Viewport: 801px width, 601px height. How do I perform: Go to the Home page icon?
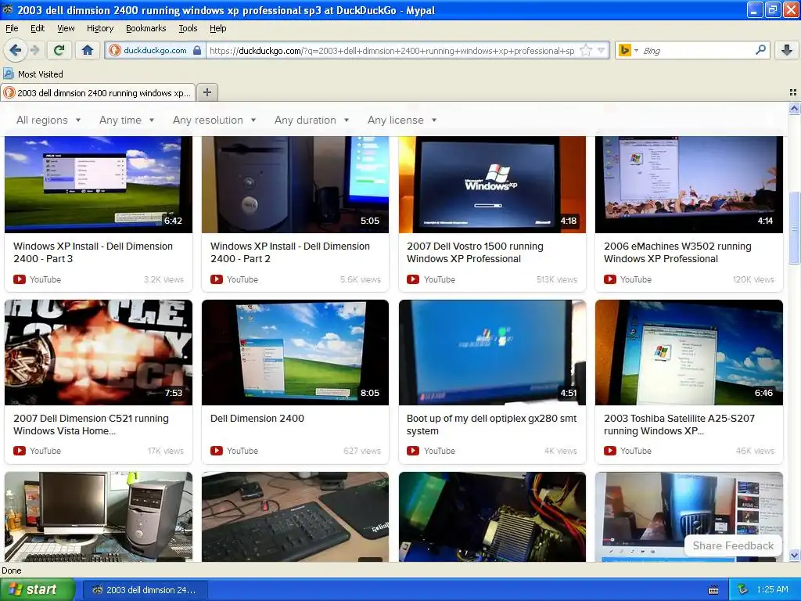pos(88,50)
